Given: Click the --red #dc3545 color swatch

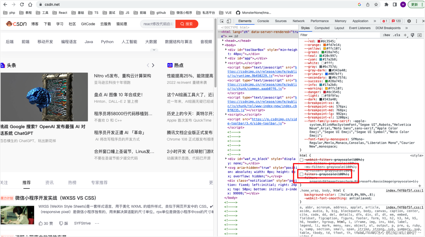Looking at the screenshot, I should 319,41.
